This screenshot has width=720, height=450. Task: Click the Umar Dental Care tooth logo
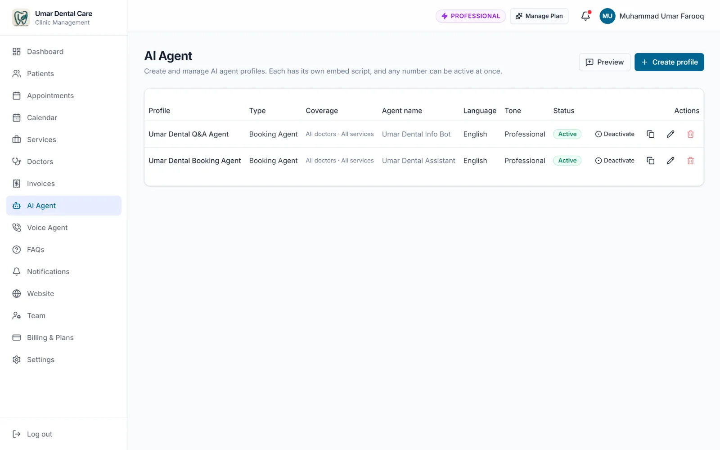coord(21,18)
